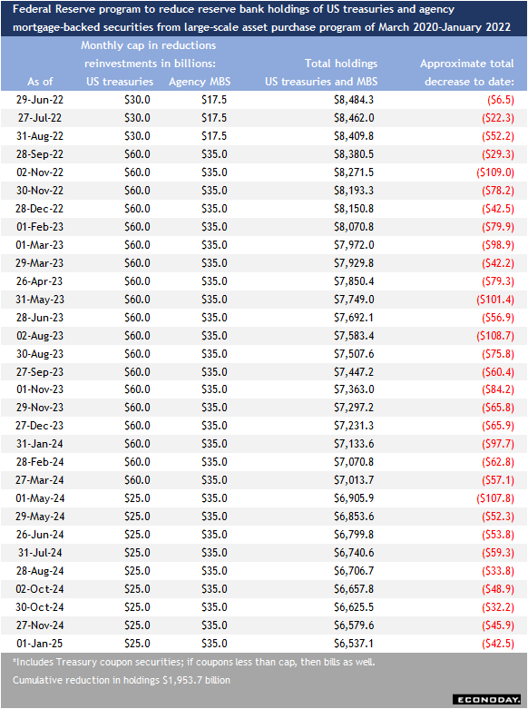Select the 01-May-24 row date

(x=40, y=498)
